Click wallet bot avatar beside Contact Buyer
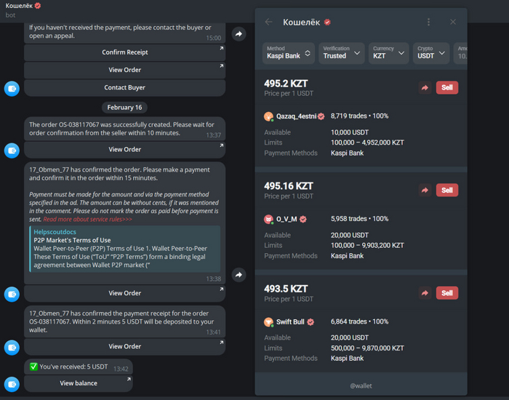This screenshot has width=509, height=400. (x=12, y=89)
